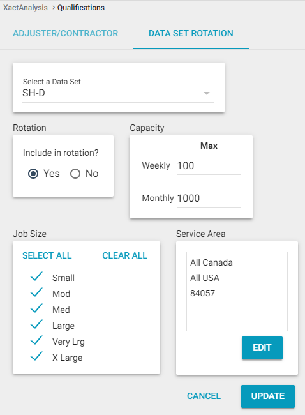This screenshot has width=305, height=415.
Task: Select Yes for include in rotation
Action: point(33,174)
